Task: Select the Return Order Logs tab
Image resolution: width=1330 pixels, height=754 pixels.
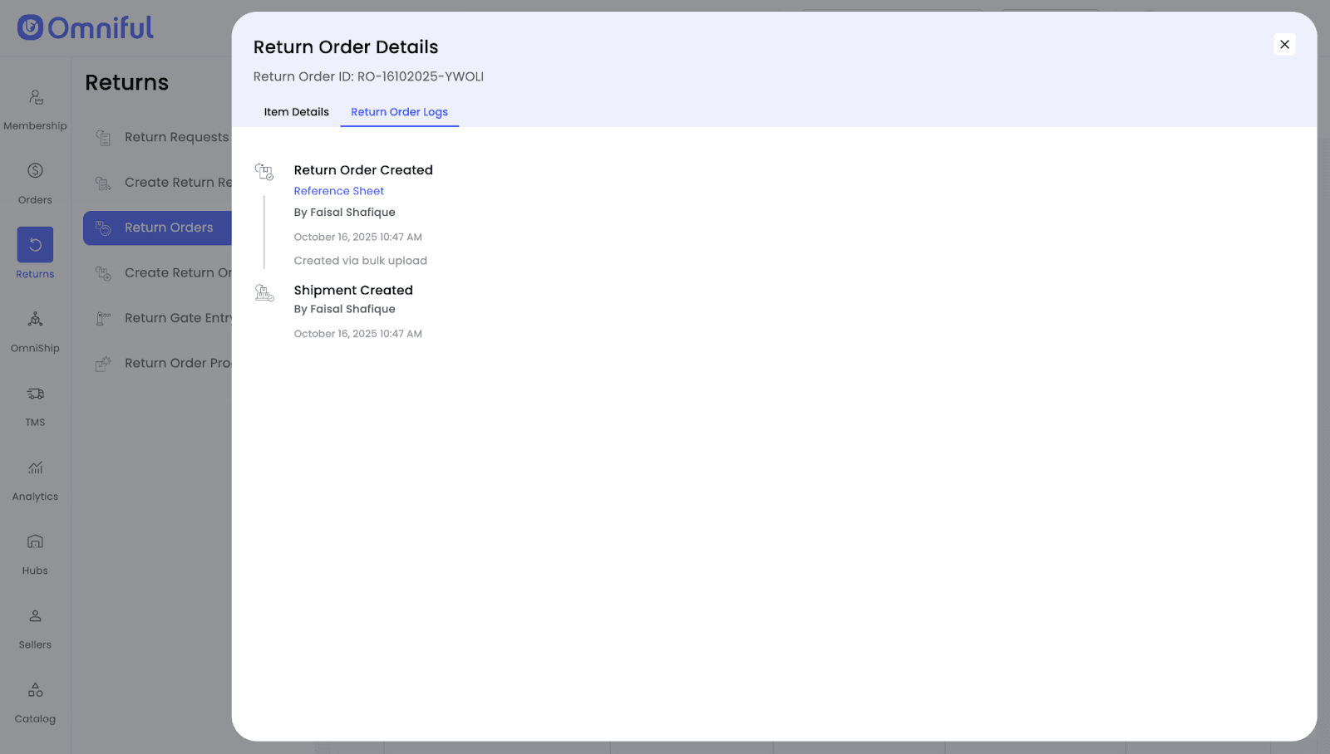Action: pos(399,112)
